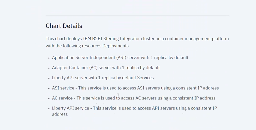The image size is (256, 130).
Task: Click the Chart Details heading
Action: pos(64,26)
